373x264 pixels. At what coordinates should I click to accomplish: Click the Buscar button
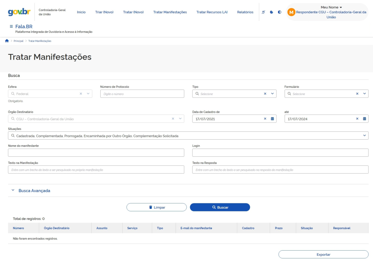pos(220,207)
